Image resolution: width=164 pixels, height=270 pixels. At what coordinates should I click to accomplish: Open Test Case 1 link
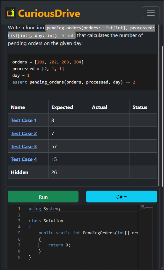pyautogui.click(x=24, y=120)
